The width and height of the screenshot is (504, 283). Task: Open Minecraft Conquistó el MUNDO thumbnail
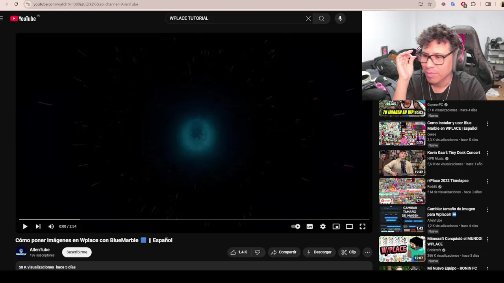(402, 249)
